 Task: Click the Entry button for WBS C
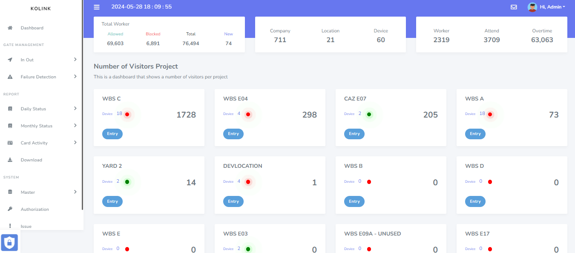112,134
